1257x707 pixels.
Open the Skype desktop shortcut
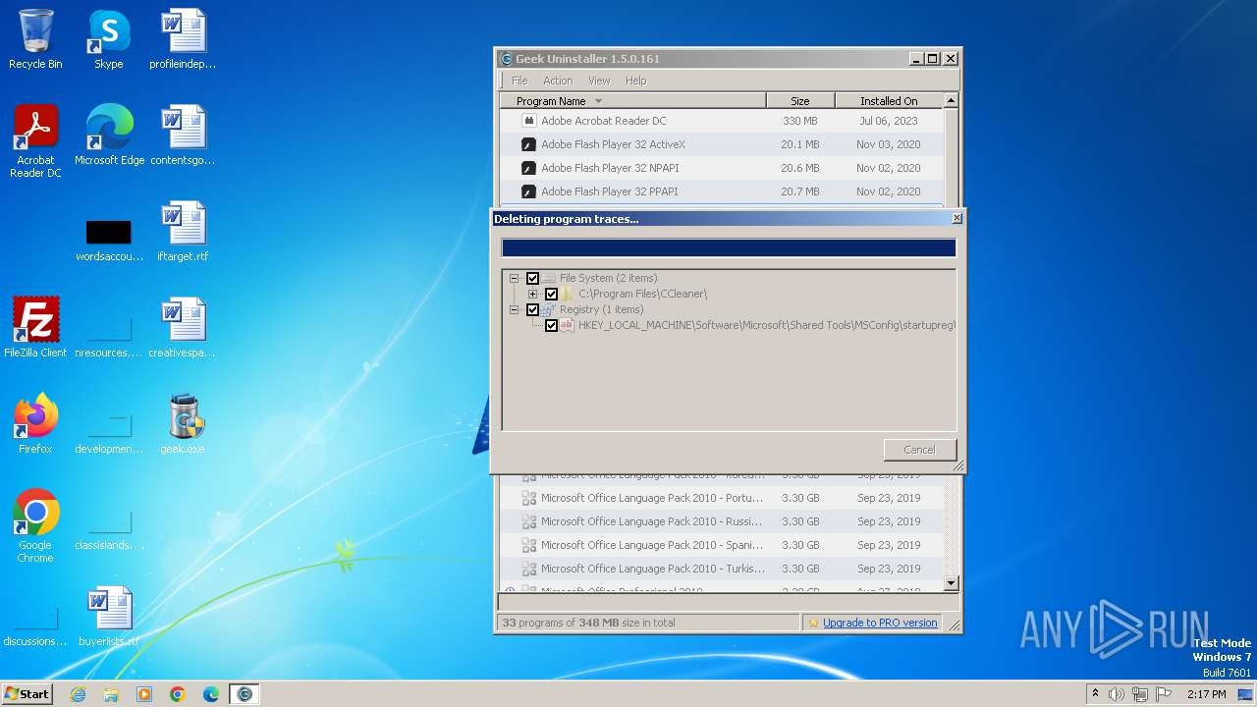click(x=108, y=31)
